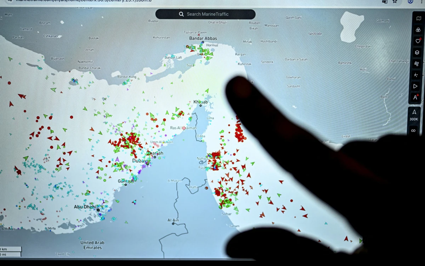Image resolution: width=425 pixels, height=266 pixels.
Task: Select the Khasab port marker
Action: (x=200, y=106)
